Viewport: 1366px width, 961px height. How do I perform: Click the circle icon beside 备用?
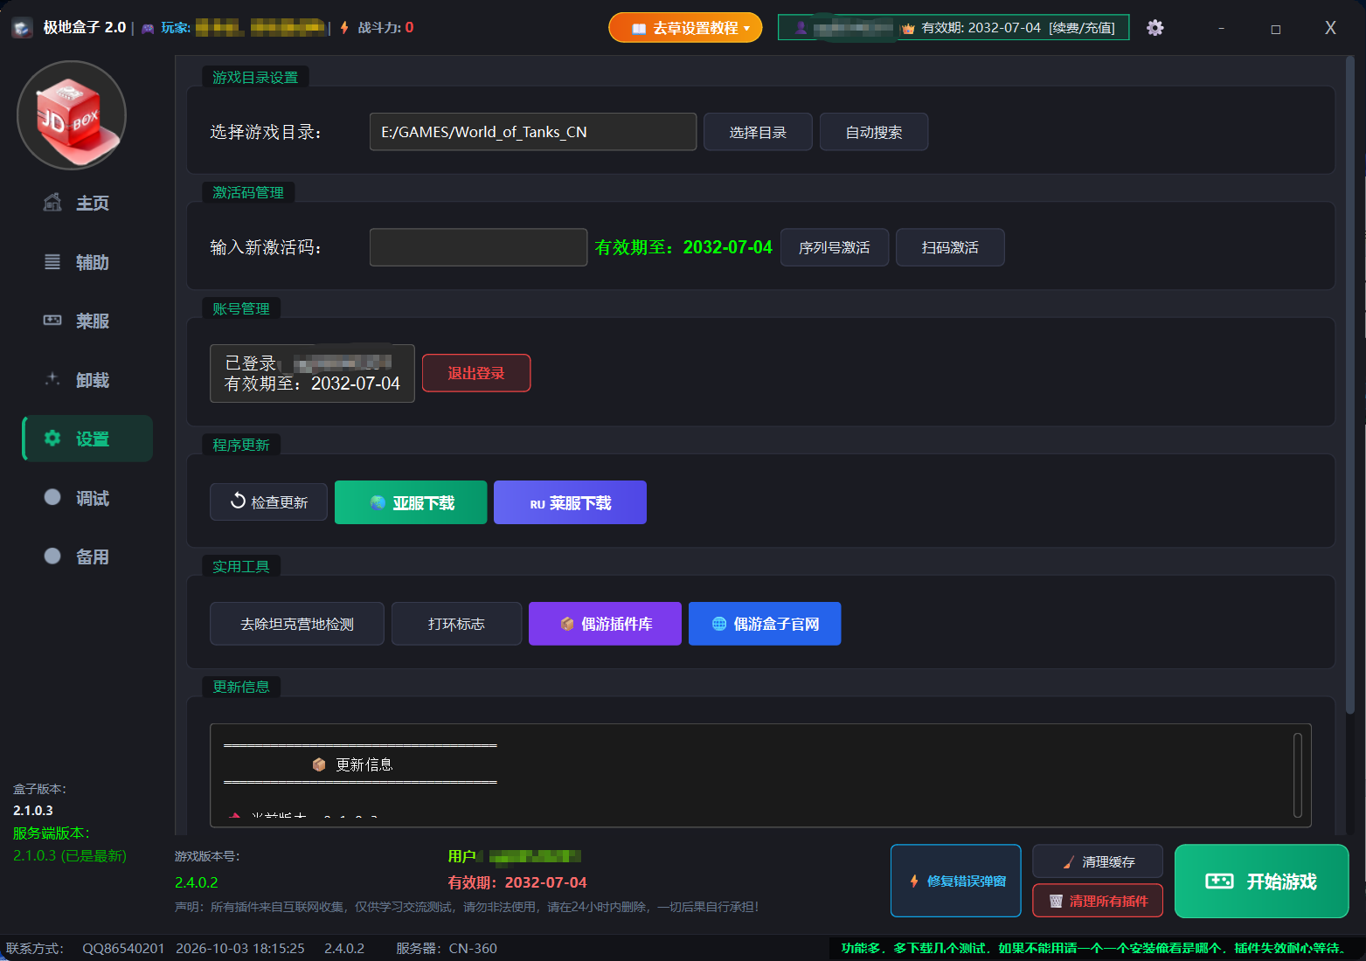(x=52, y=556)
